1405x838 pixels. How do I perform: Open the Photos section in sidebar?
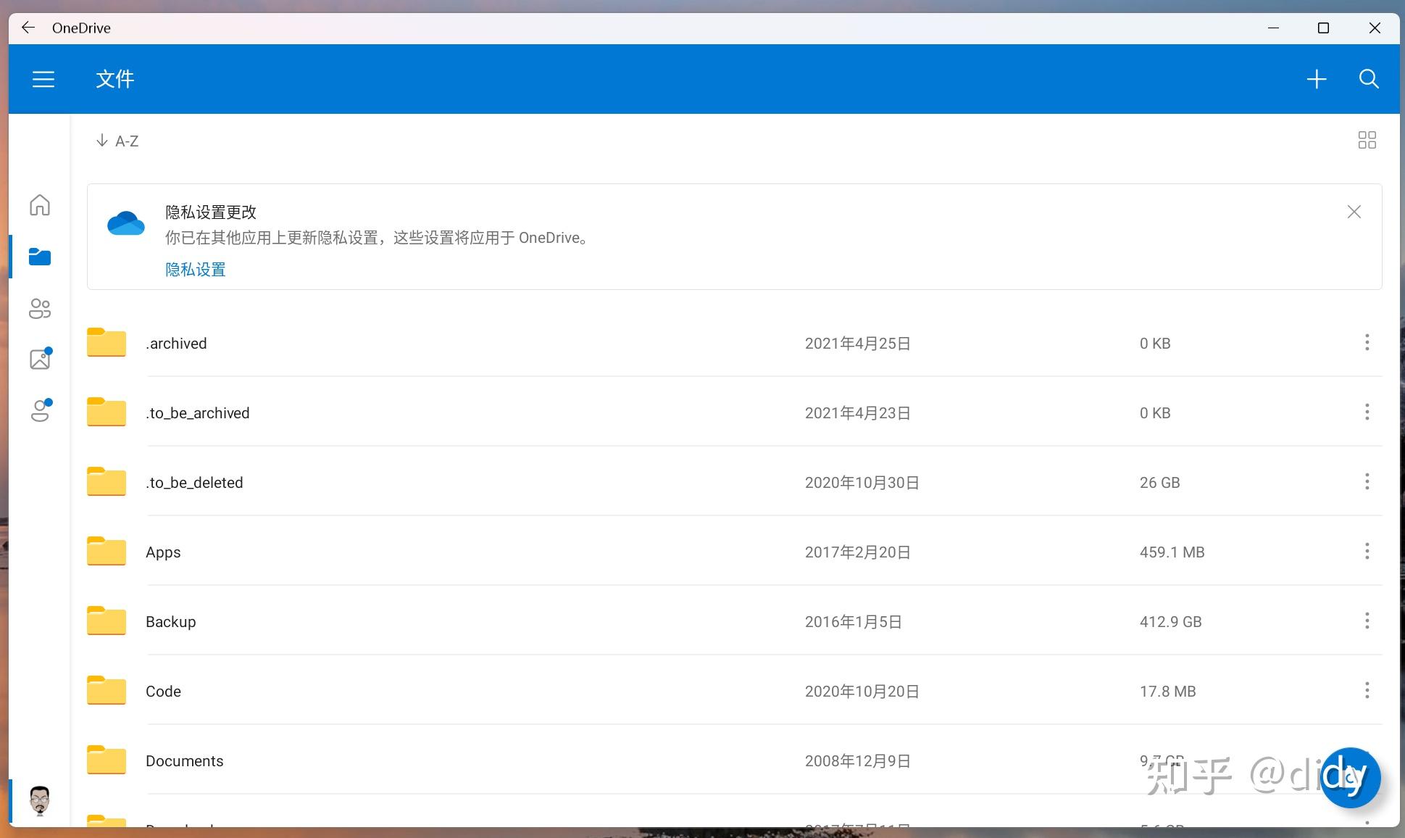(x=40, y=359)
